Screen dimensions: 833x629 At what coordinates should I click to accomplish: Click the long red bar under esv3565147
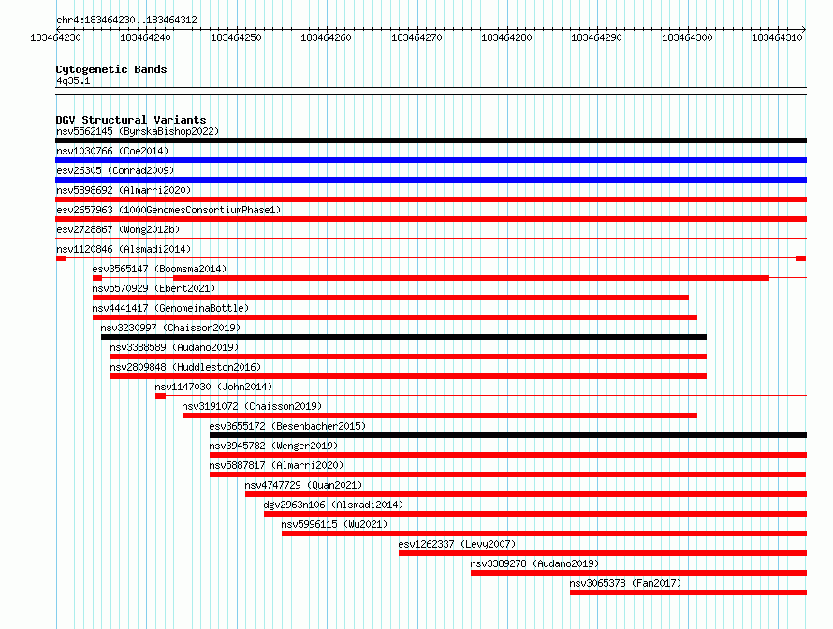click(471, 278)
